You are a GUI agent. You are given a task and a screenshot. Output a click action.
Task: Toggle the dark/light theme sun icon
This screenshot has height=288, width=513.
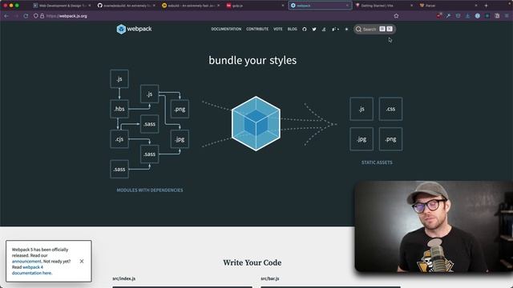click(x=346, y=29)
